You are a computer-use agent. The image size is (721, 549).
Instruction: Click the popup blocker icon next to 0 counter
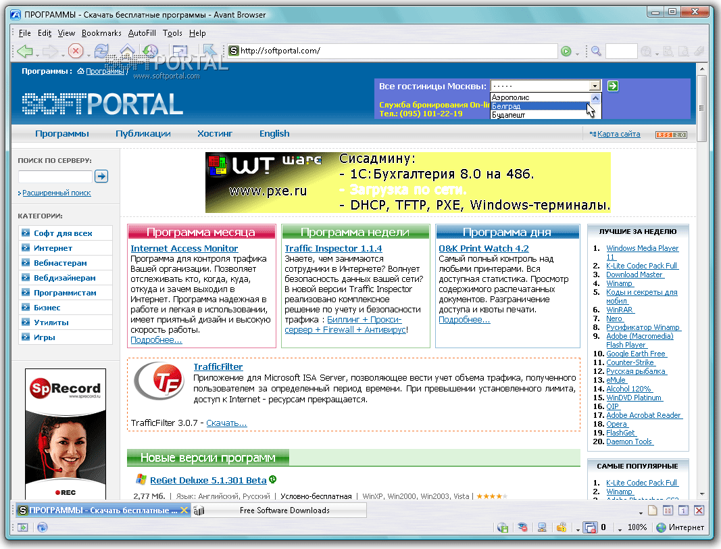tap(590, 527)
